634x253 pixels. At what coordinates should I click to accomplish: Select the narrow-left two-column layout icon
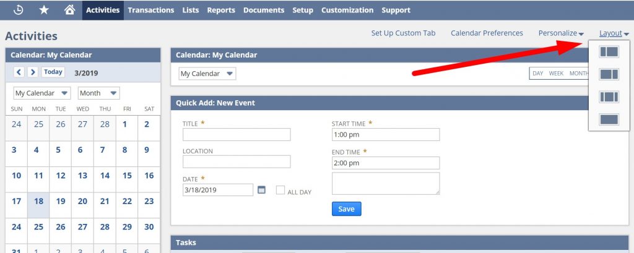pyautogui.click(x=609, y=52)
